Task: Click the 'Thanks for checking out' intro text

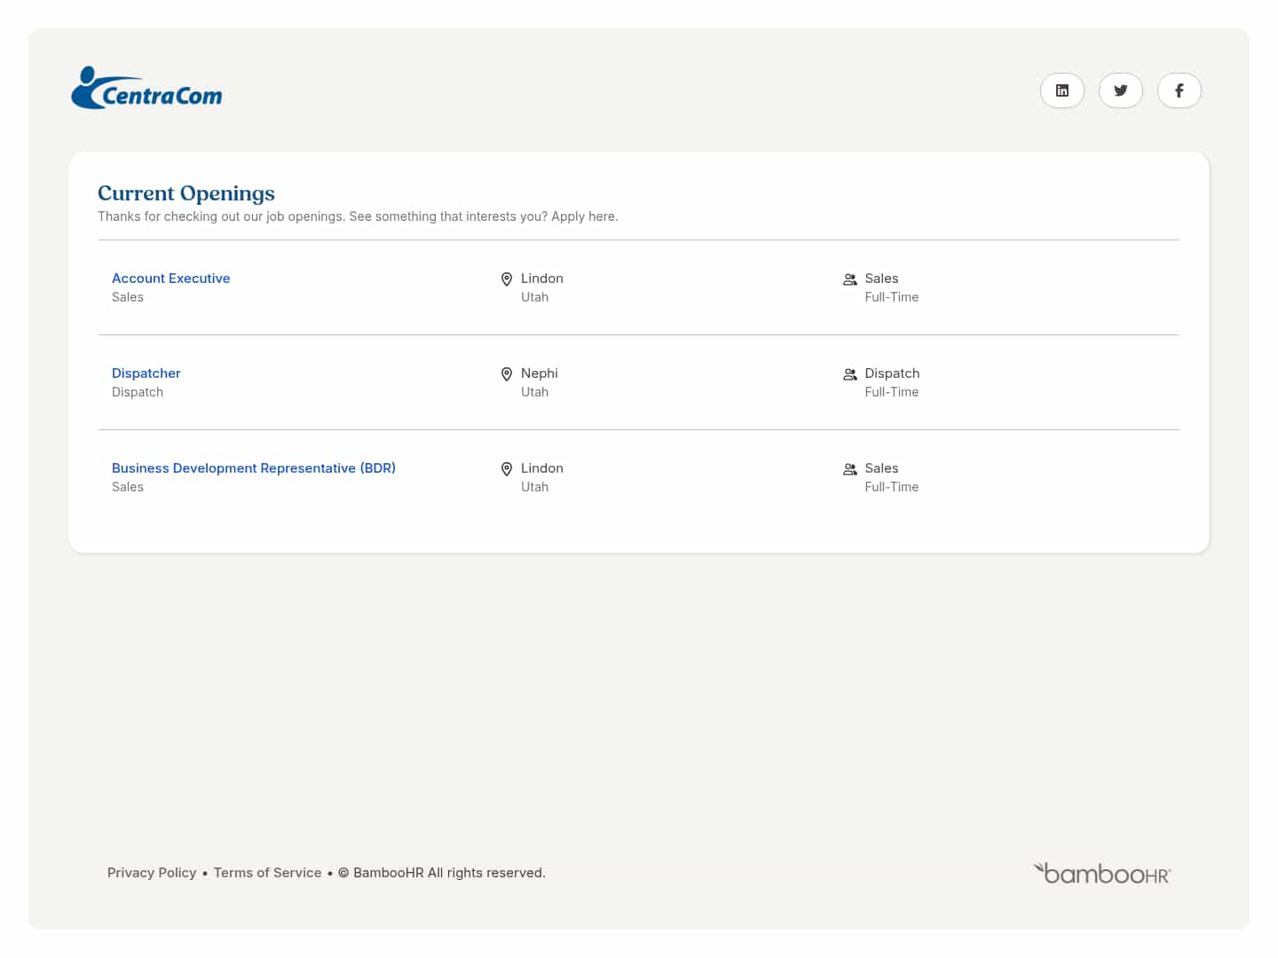Action: (358, 216)
